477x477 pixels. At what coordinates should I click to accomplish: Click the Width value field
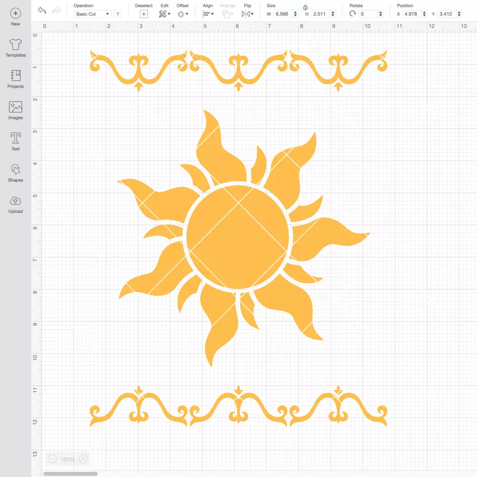coord(282,14)
